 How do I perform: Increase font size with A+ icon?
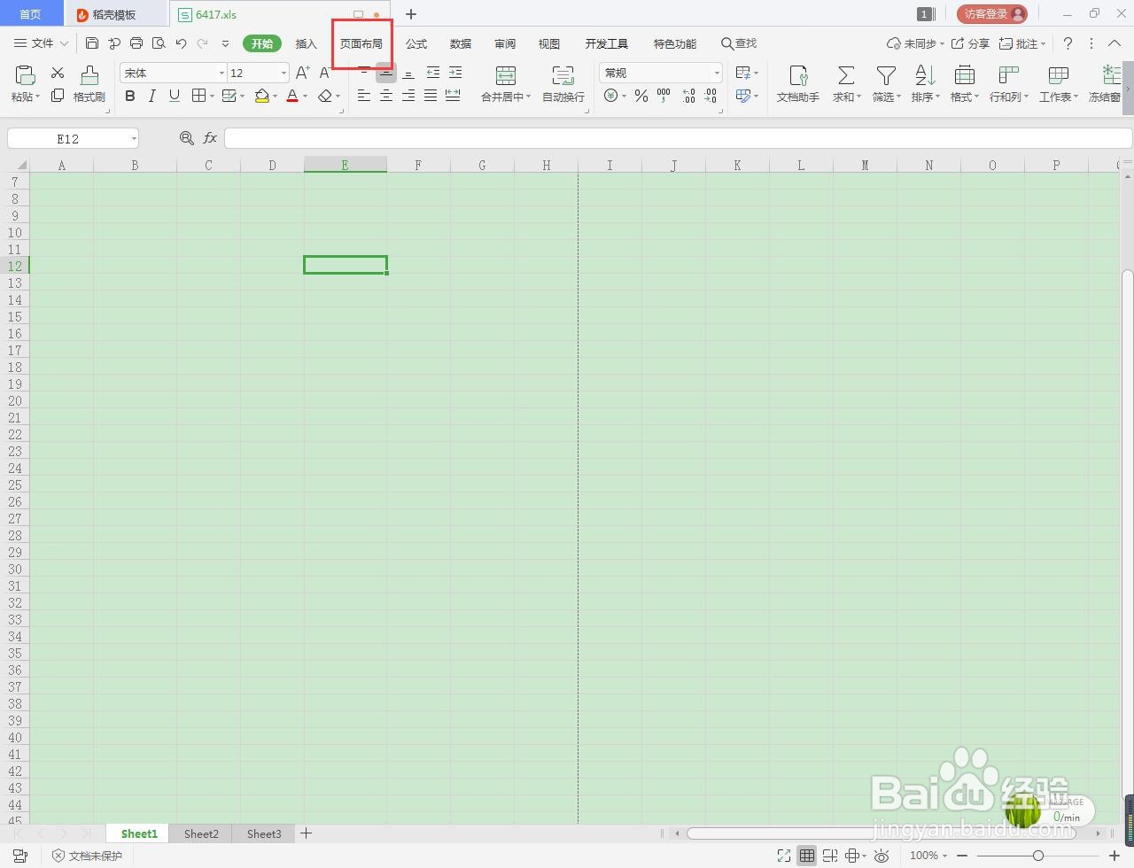pyautogui.click(x=303, y=73)
